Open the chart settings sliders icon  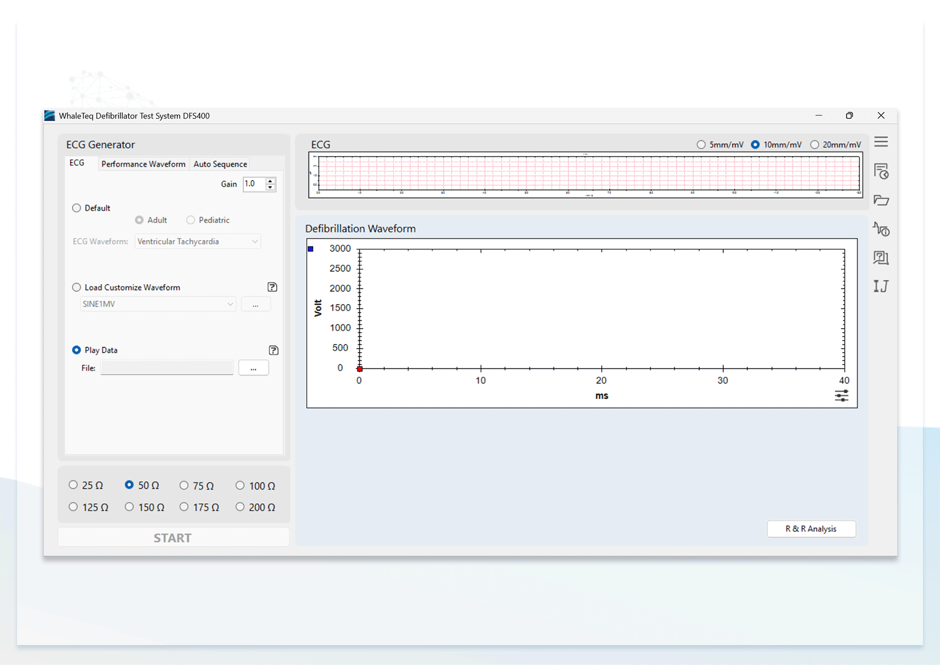pyautogui.click(x=841, y=396)
